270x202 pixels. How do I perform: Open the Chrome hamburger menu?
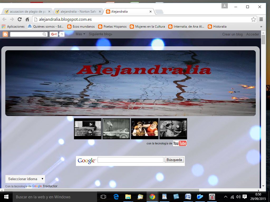261,19
